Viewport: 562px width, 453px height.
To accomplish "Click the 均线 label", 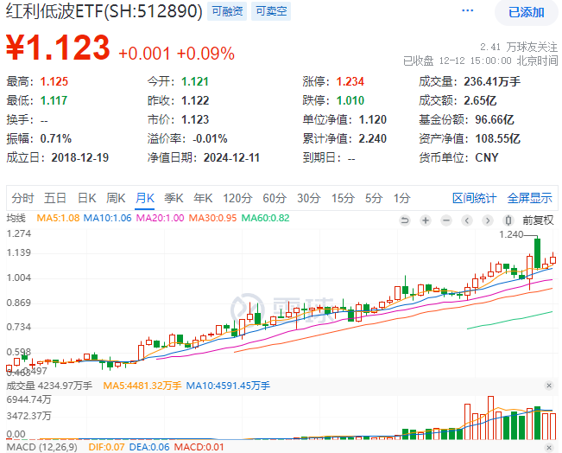I will point(16,218).
